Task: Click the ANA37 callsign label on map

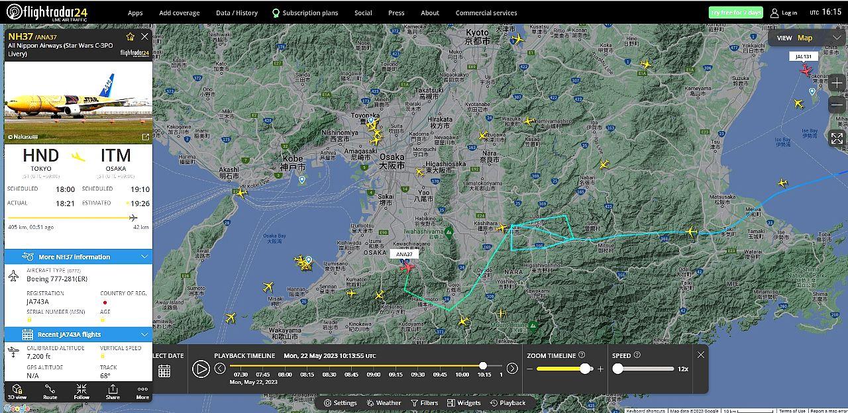Action: click(404, 254)
